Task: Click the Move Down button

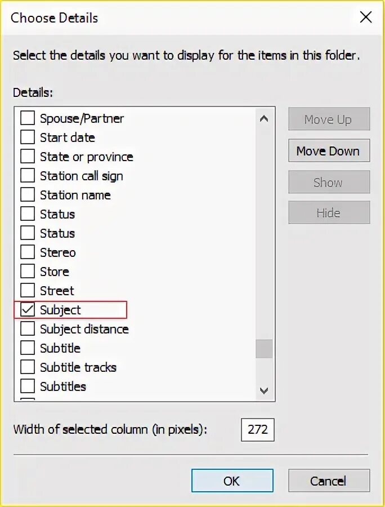Action: coord(329,150)
